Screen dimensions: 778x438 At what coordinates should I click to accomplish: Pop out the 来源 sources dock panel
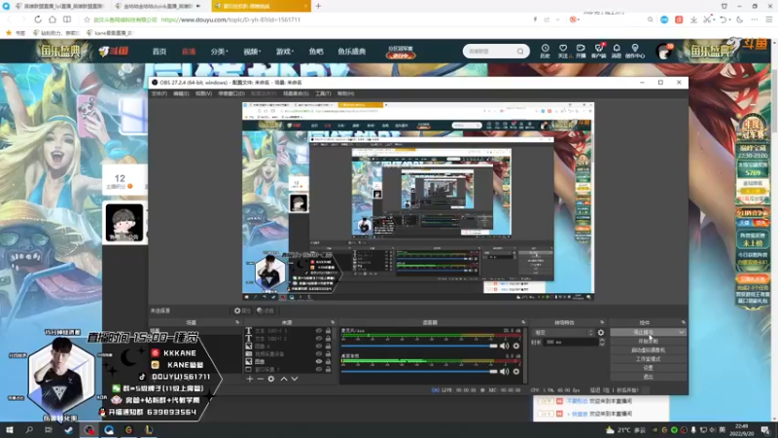point(333,322)
